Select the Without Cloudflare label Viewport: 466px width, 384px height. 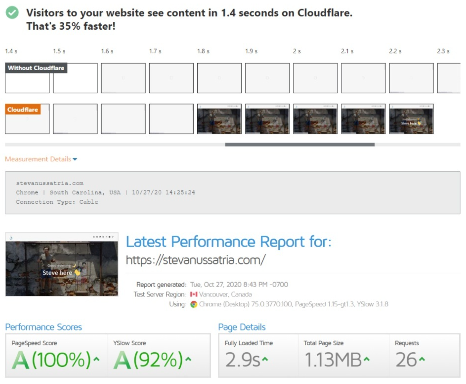[36, 68]
